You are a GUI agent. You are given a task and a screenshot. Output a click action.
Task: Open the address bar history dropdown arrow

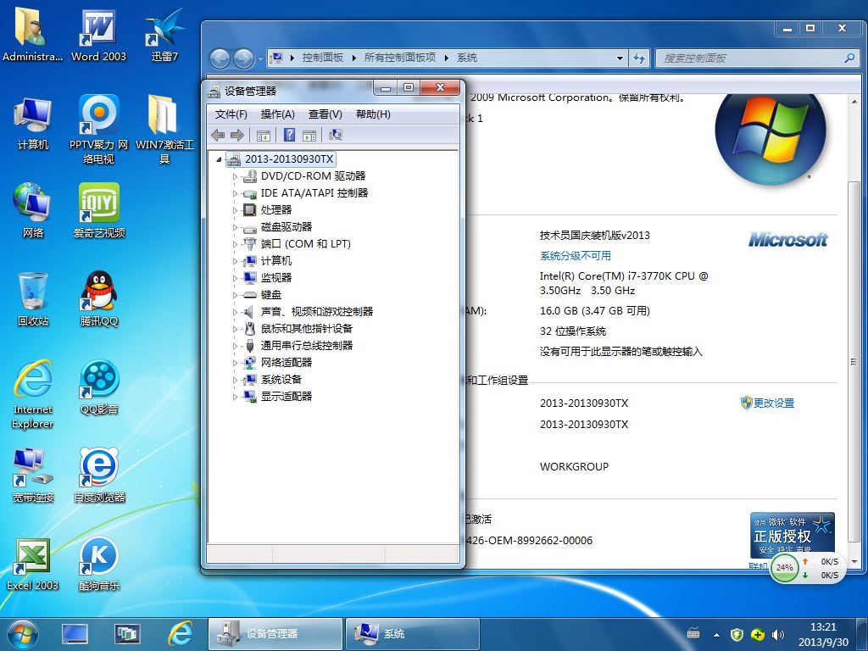pyautogui.click(x=620, y=58)
